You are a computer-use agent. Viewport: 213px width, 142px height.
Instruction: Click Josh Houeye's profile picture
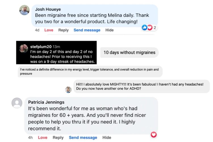(24, 10)
